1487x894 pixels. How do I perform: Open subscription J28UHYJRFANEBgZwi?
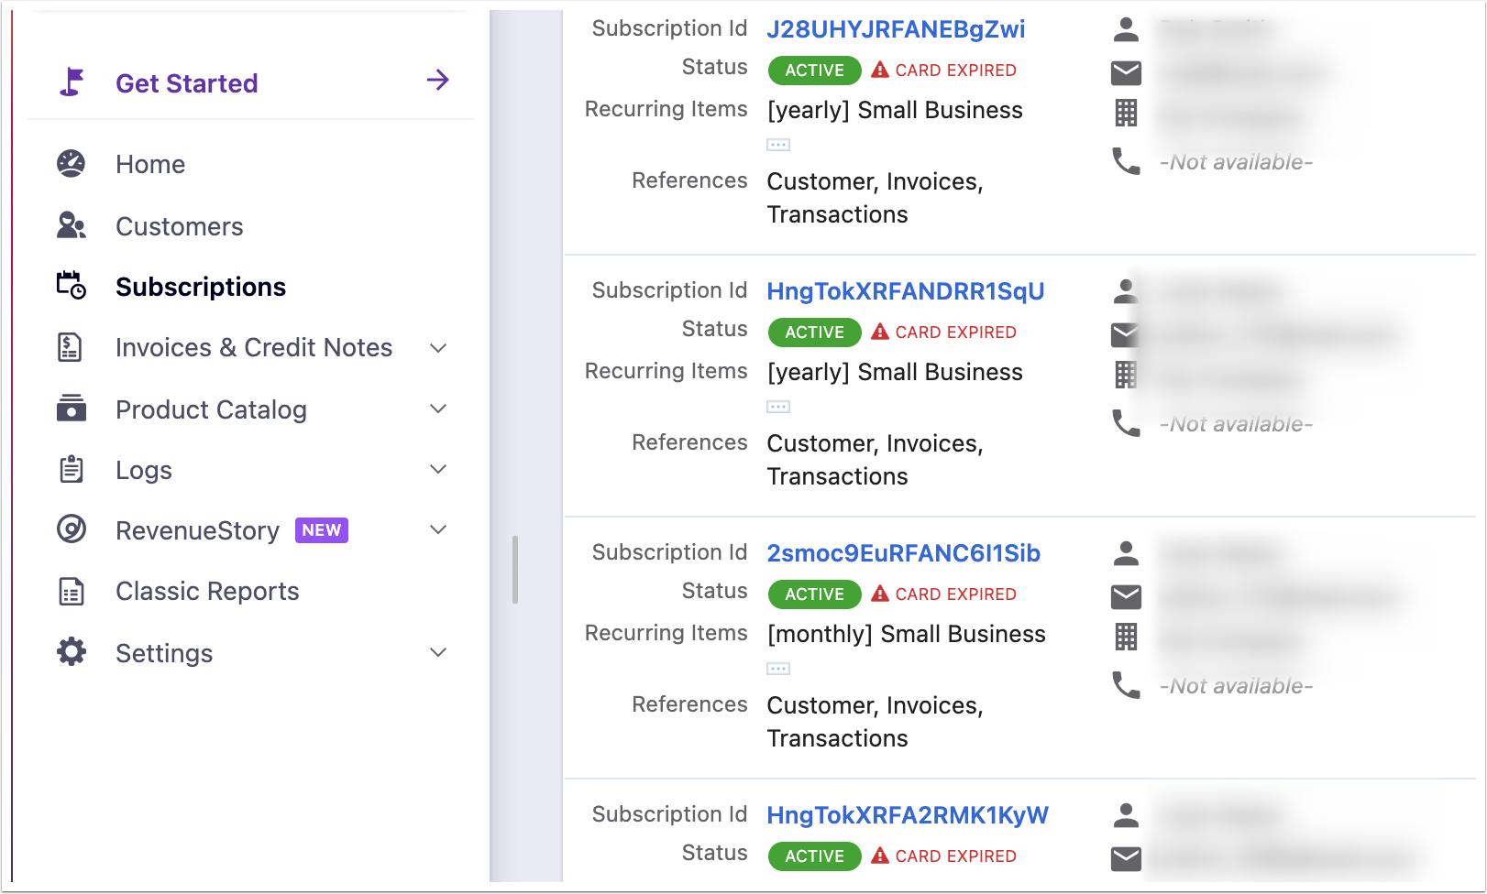pos(896,29)
